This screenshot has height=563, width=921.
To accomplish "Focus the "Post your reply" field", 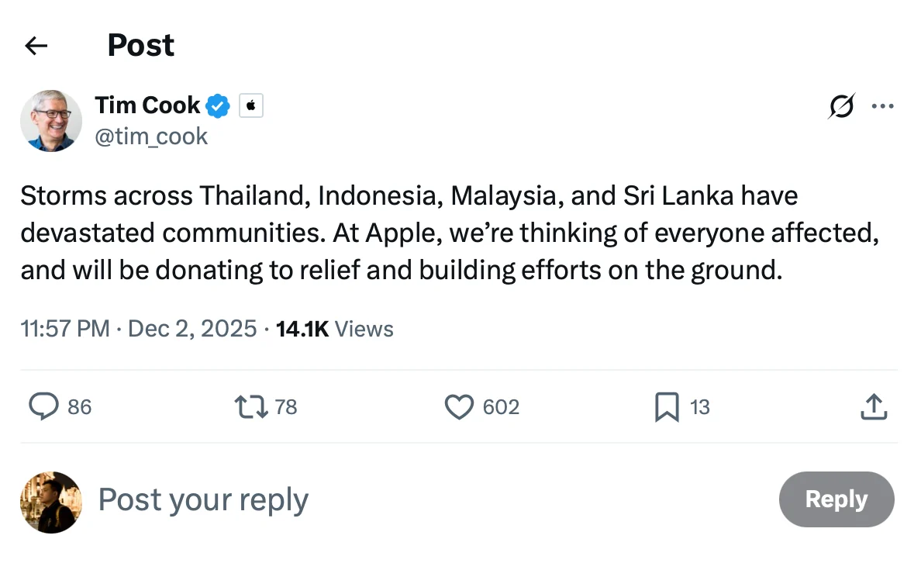I will pyautogui.click(x=203, y=500).
